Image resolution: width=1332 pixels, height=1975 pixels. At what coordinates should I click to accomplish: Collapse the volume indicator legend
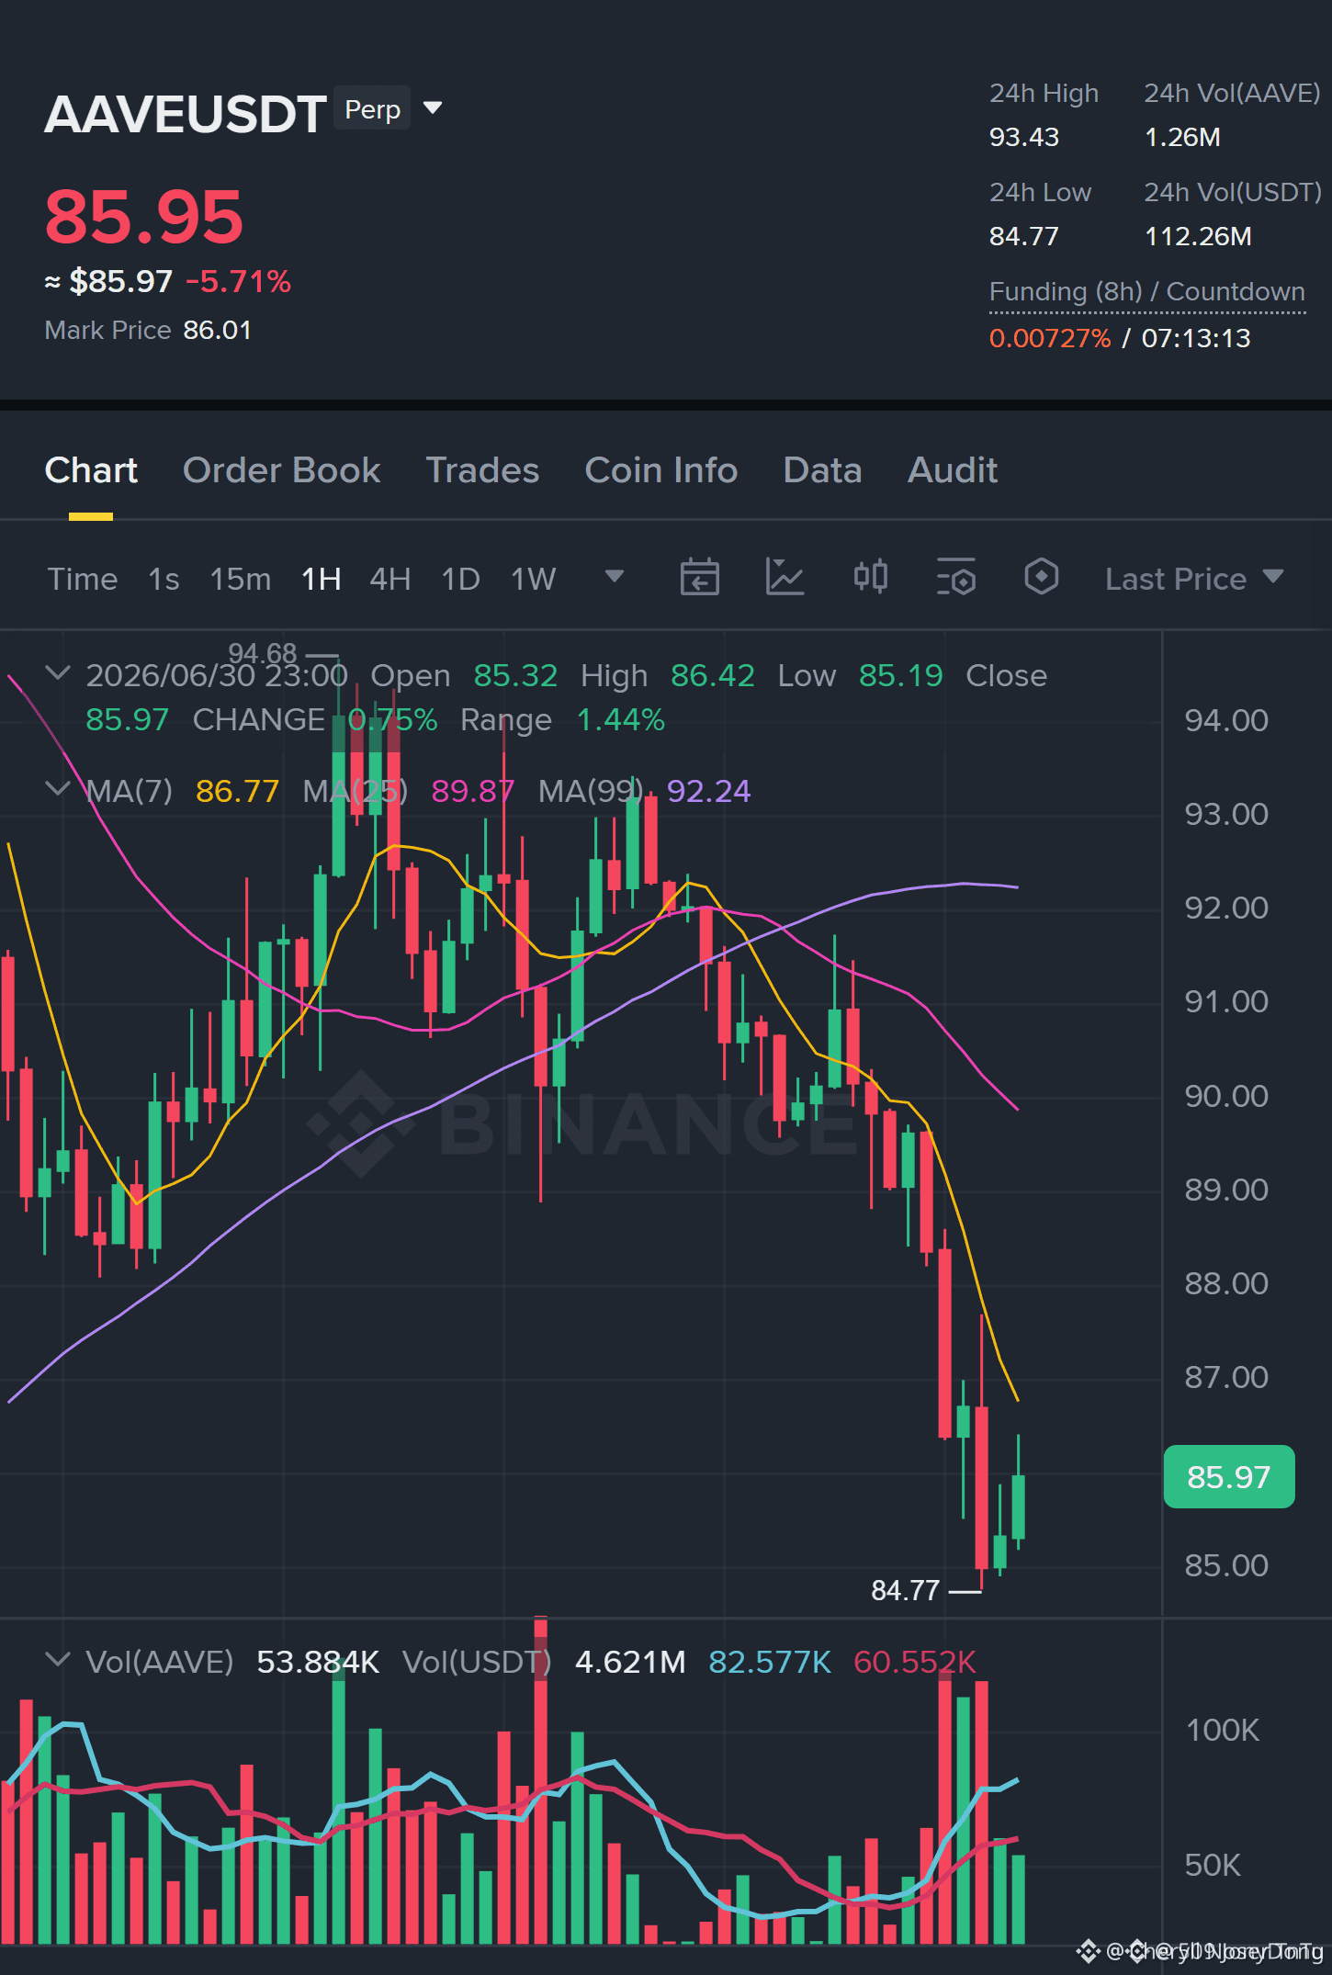(58, 1660)
